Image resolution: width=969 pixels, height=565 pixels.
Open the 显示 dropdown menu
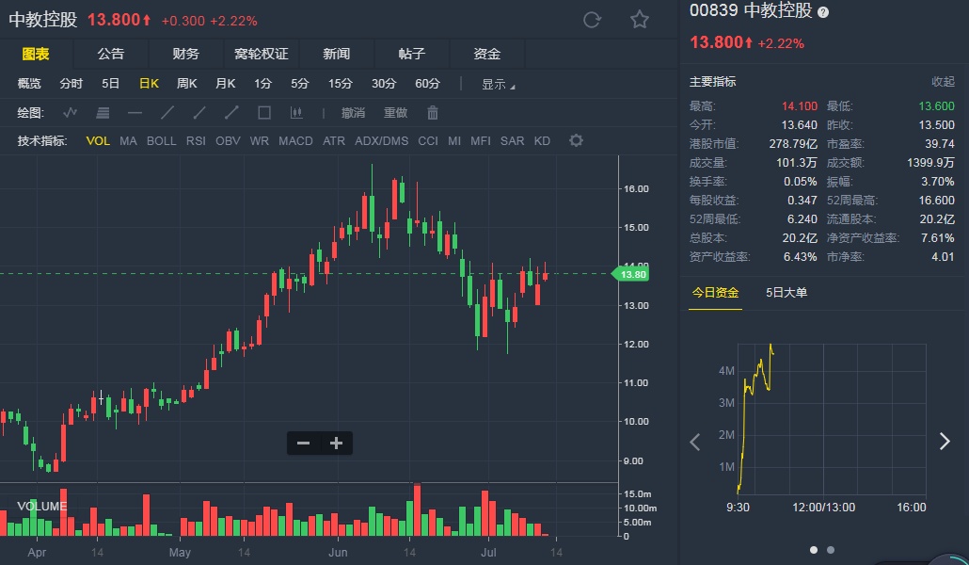coord(498,84)
